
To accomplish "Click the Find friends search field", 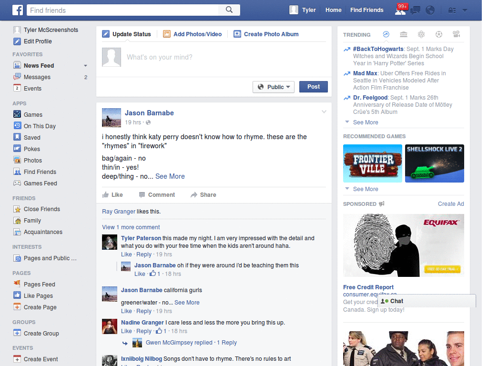I will pyautogui.click(x=122, y=10).
